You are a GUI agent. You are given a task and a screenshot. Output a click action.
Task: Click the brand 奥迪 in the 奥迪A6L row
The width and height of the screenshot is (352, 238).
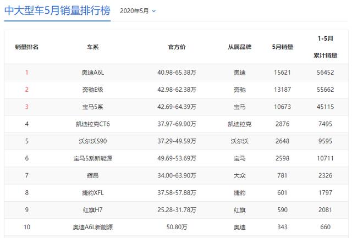(240, 73)
